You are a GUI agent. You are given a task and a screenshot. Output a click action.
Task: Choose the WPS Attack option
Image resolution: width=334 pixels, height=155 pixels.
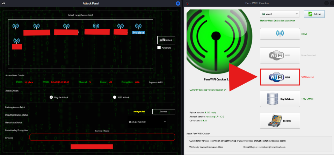click(x=115, y=97)
